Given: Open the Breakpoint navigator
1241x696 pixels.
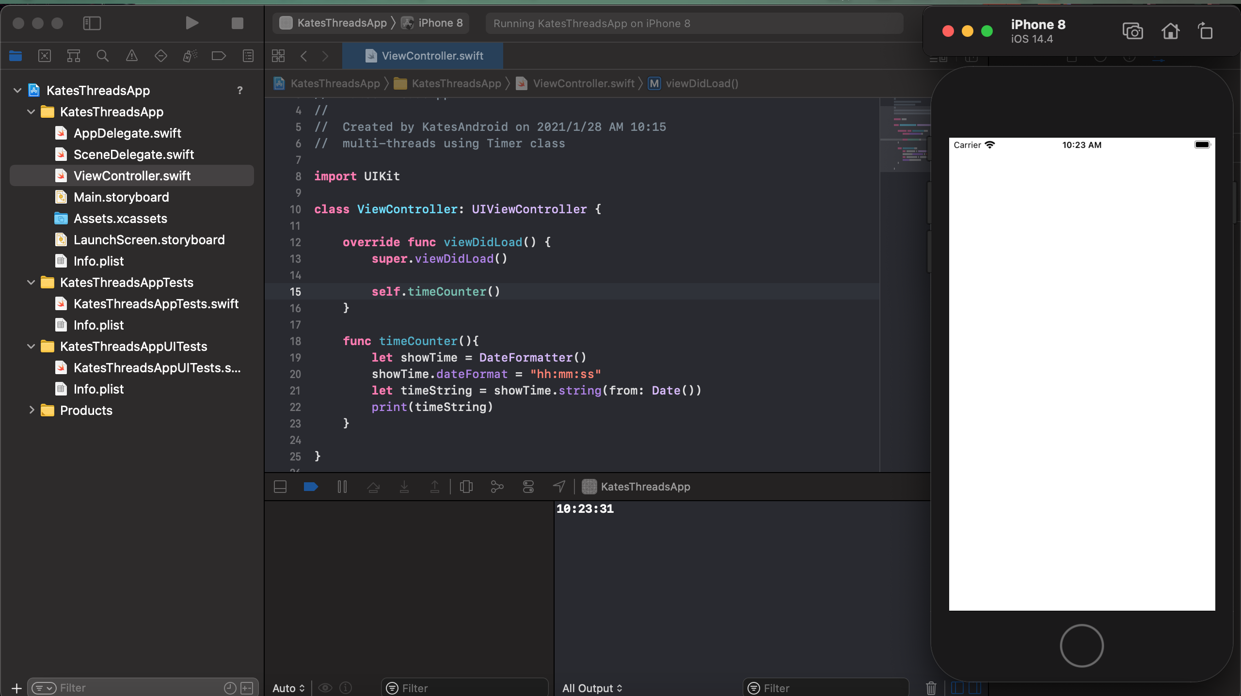Looking at the screenshot, I should [219, 56].
